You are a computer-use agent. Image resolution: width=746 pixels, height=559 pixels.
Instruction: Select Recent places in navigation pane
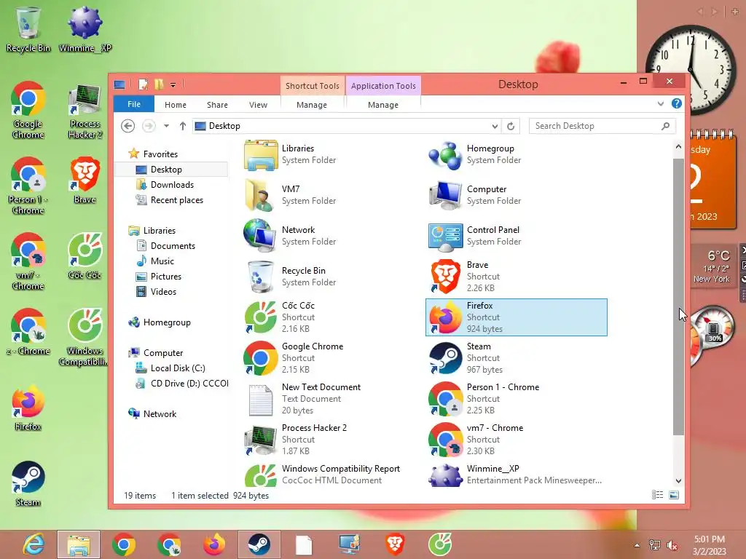176,200
